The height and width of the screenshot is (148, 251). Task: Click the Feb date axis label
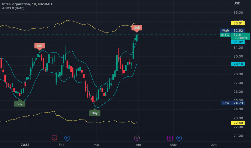point(62,145)
